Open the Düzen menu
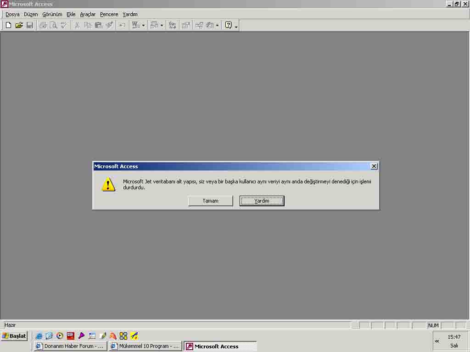Screen dimensions: 470x352 pyautogui.click(x=31, y=14)
